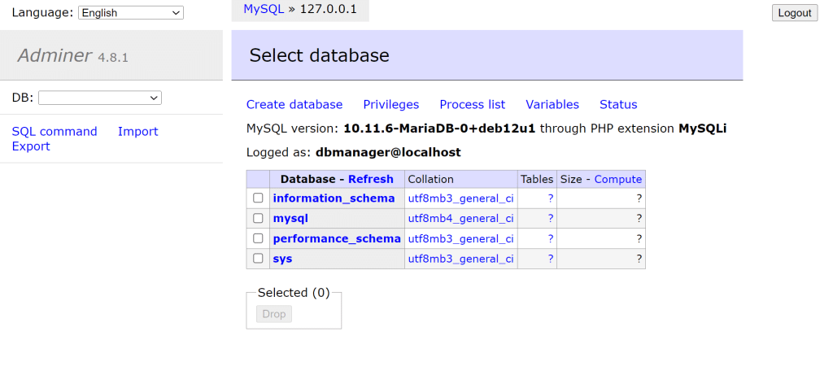The image size is (833, 375).
Task: Compute database sizes
Action: [x=618, y=180]
